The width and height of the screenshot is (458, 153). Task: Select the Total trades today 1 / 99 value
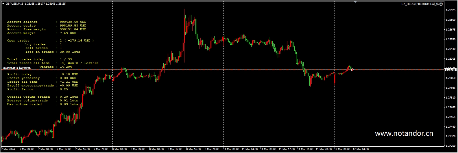click(66, 59)
